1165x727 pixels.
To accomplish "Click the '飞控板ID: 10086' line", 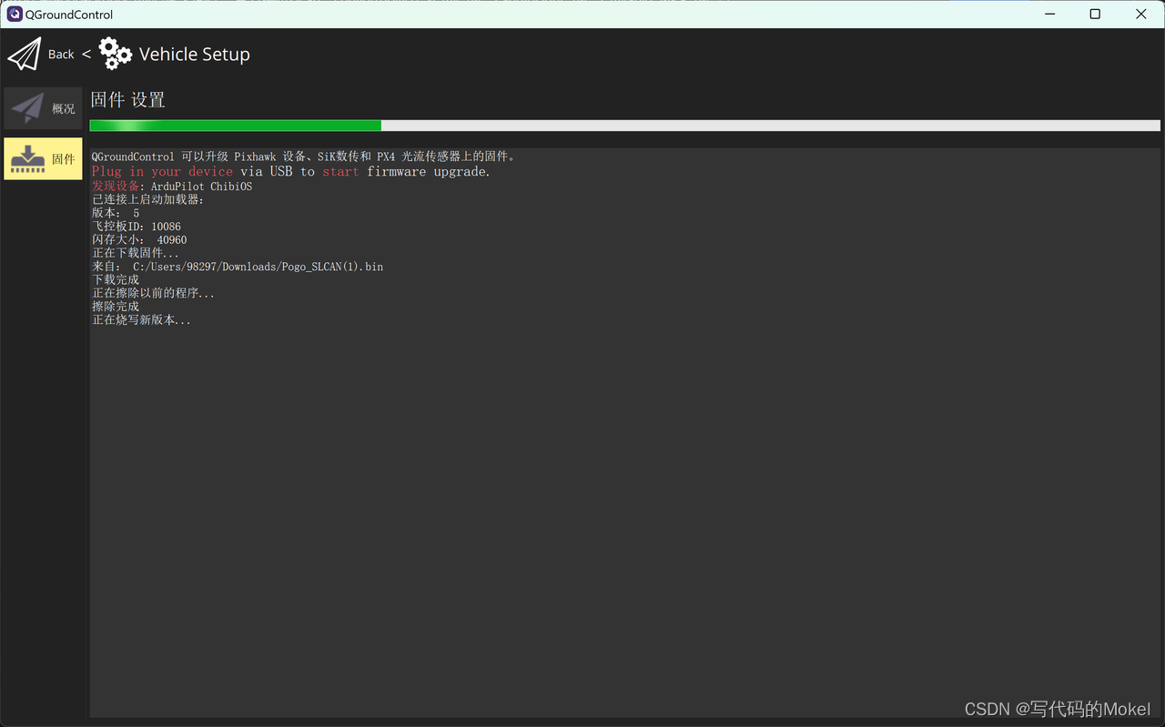I will click(x=137, y=227).
